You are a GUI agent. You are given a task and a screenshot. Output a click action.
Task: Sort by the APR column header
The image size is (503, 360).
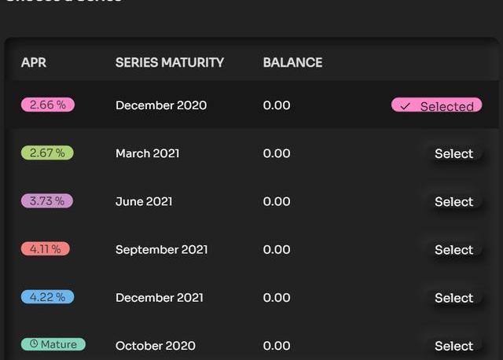point(34,63)
